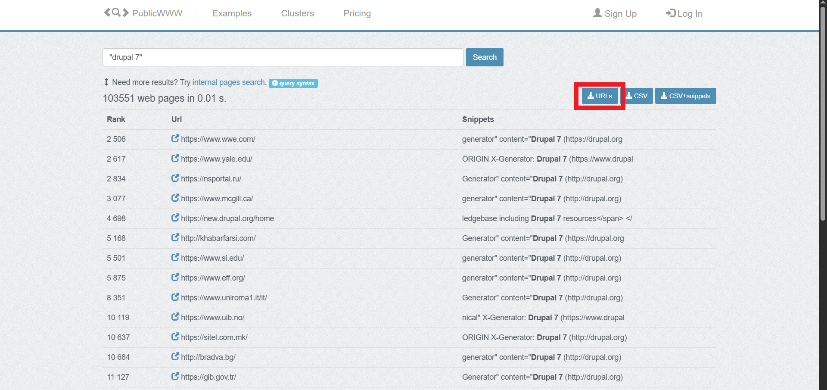
Task: Click the Rank column header
Action: [x=116, y=119]
